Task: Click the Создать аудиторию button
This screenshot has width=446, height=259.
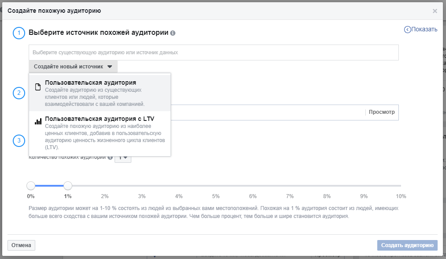Action: tap(407, 245)
